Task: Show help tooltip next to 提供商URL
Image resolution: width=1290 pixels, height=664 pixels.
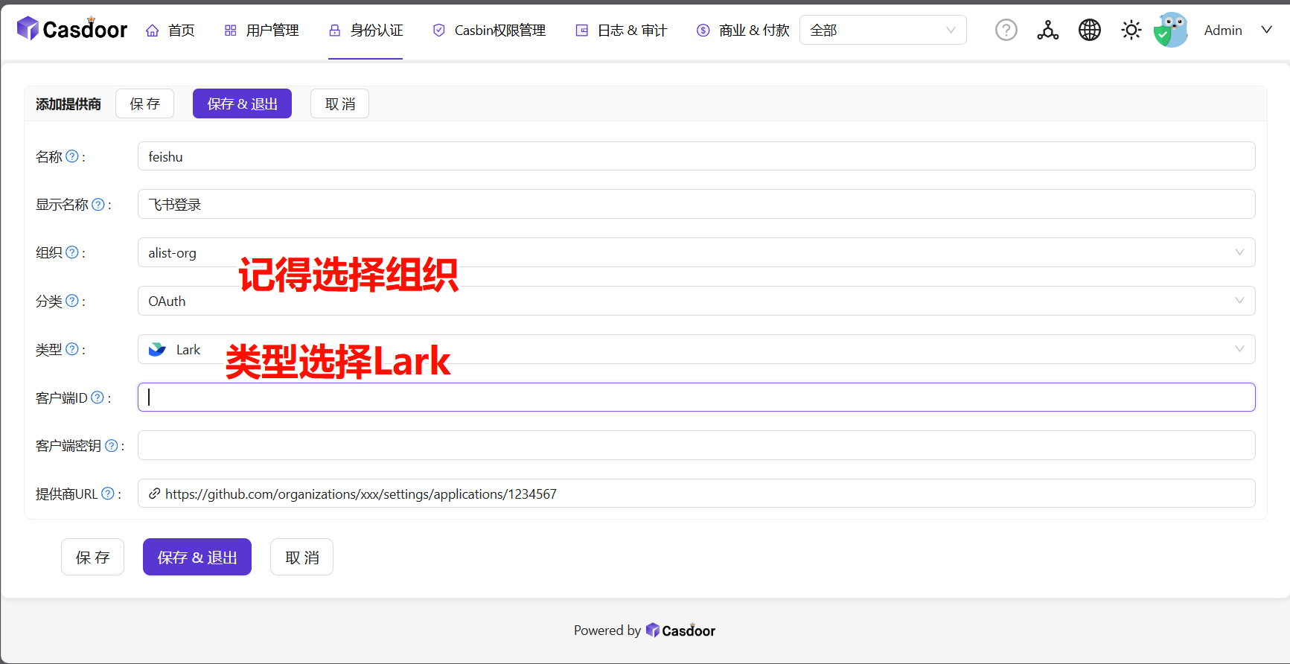Action: 108,494
